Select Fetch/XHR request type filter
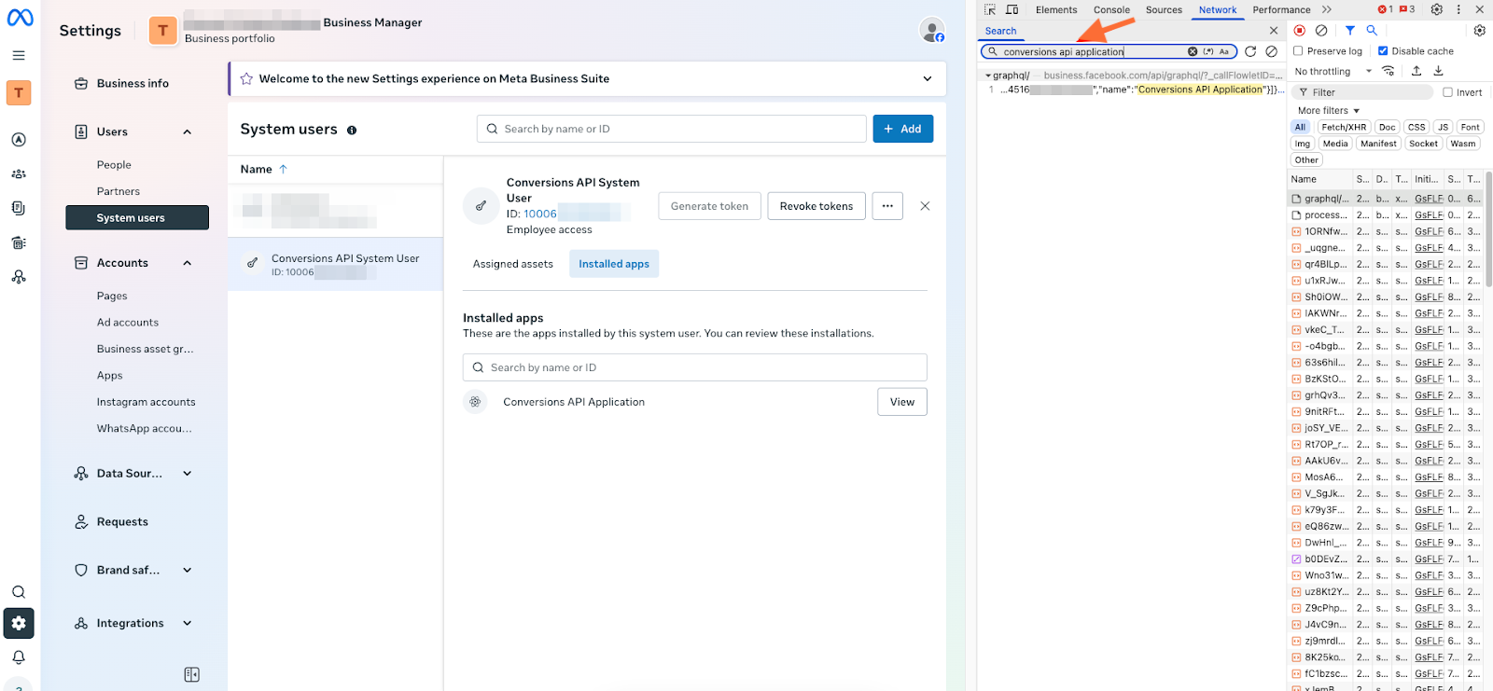The image size is (1493, 691). point(1344,127)
